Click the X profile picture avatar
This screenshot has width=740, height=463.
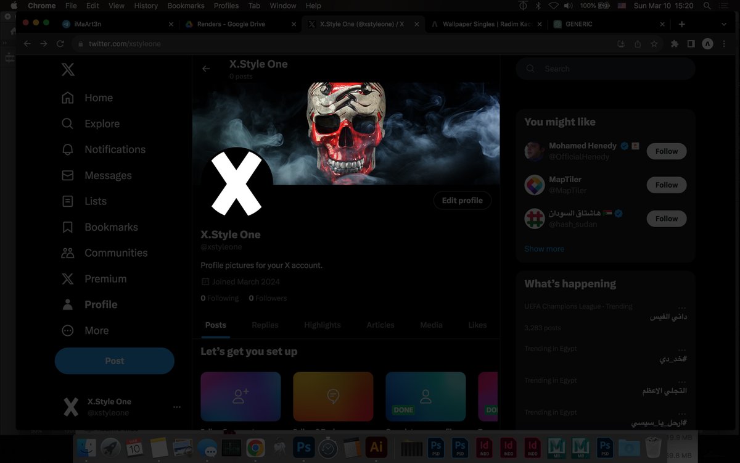coord(237,183)
